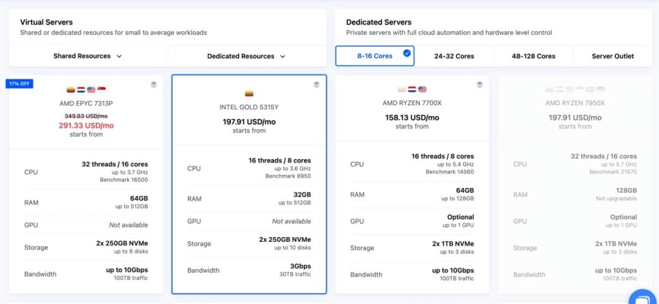659x304 pixels.
Task: Select the 24-32 Cores option
Action: [x=454, y=56]
